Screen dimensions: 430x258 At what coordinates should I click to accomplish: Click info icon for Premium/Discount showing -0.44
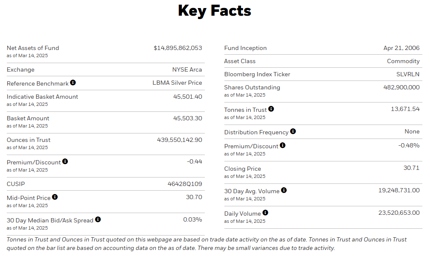click(65, 161)
